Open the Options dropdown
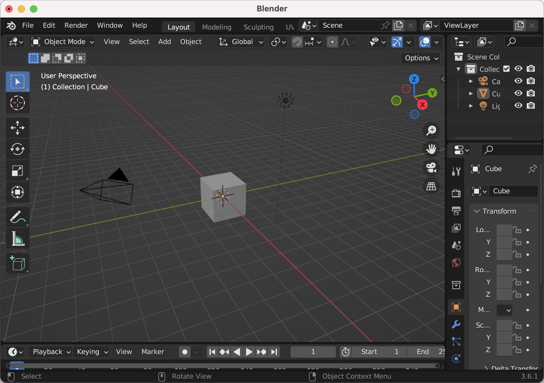 point(420,58)
